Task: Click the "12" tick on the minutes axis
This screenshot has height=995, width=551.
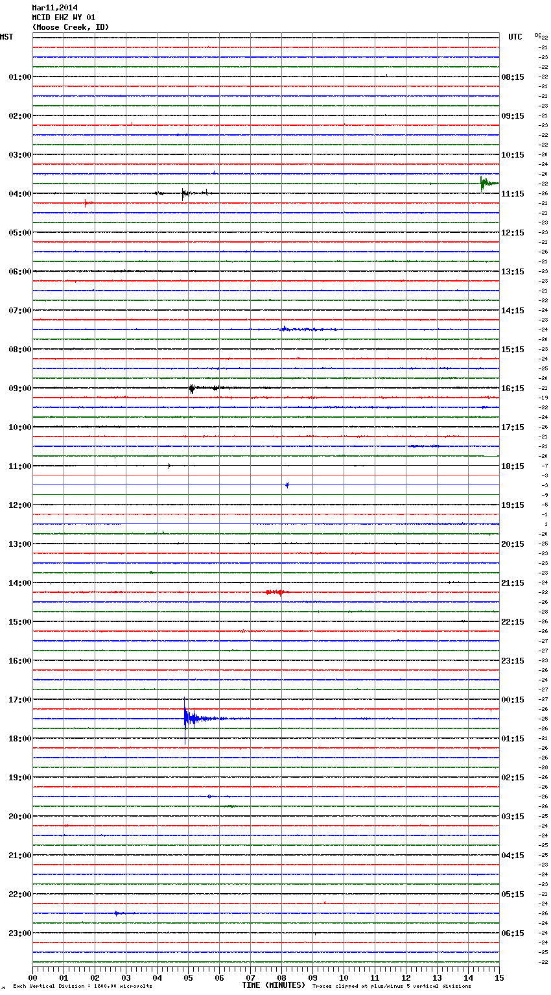Action: pos(406,977)
